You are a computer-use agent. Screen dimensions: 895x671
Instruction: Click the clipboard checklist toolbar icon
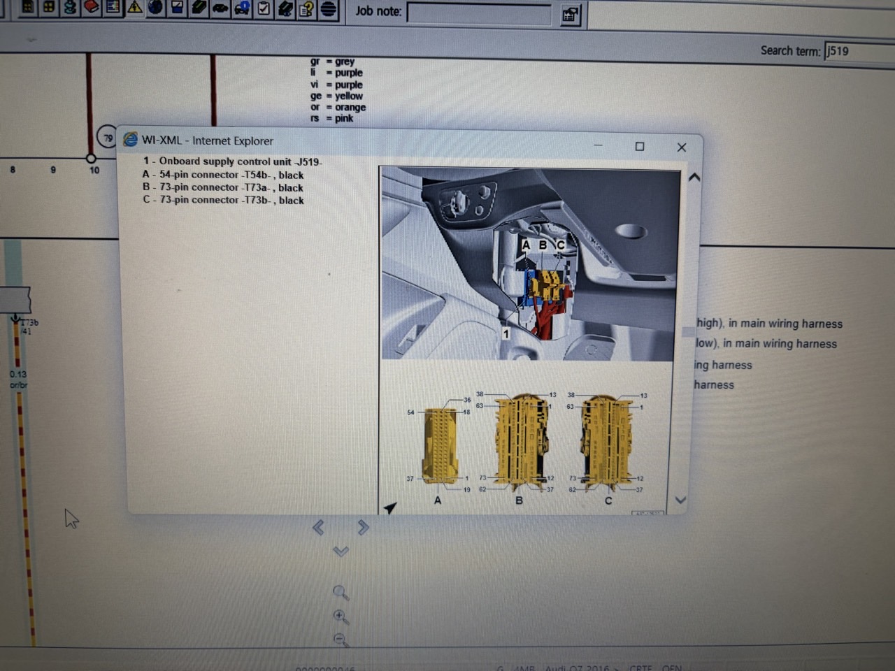(x=264, y=8)
